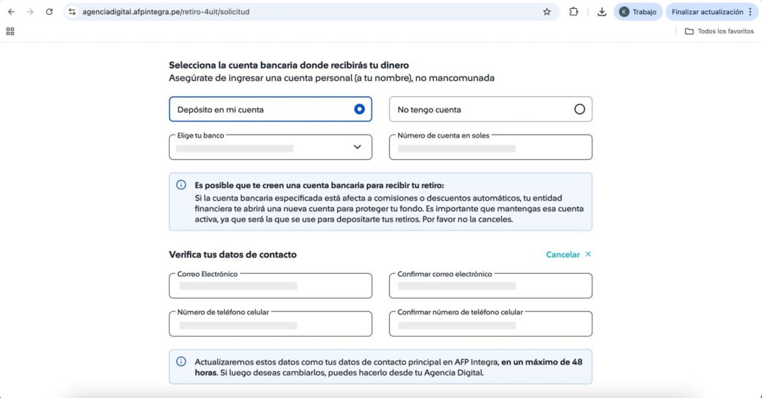The image size is (762, 398).
Task: Click the Número de teléfono celular field
Action: 271,324
